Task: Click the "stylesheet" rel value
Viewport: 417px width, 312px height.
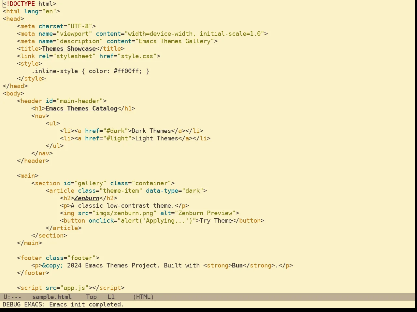Action: click(x=74, y=56)
